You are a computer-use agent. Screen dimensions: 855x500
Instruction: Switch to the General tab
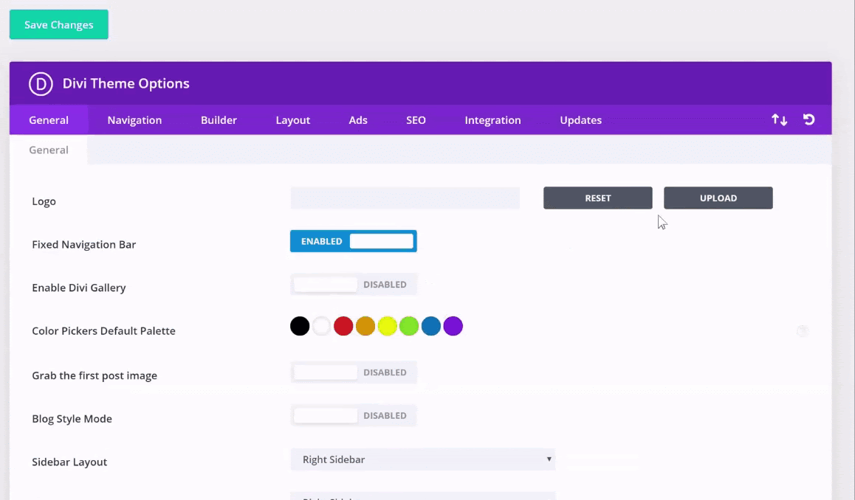(49, 119)
